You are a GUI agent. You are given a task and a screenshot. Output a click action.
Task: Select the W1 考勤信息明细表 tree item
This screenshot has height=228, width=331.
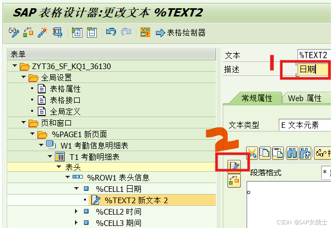(94, 145)
